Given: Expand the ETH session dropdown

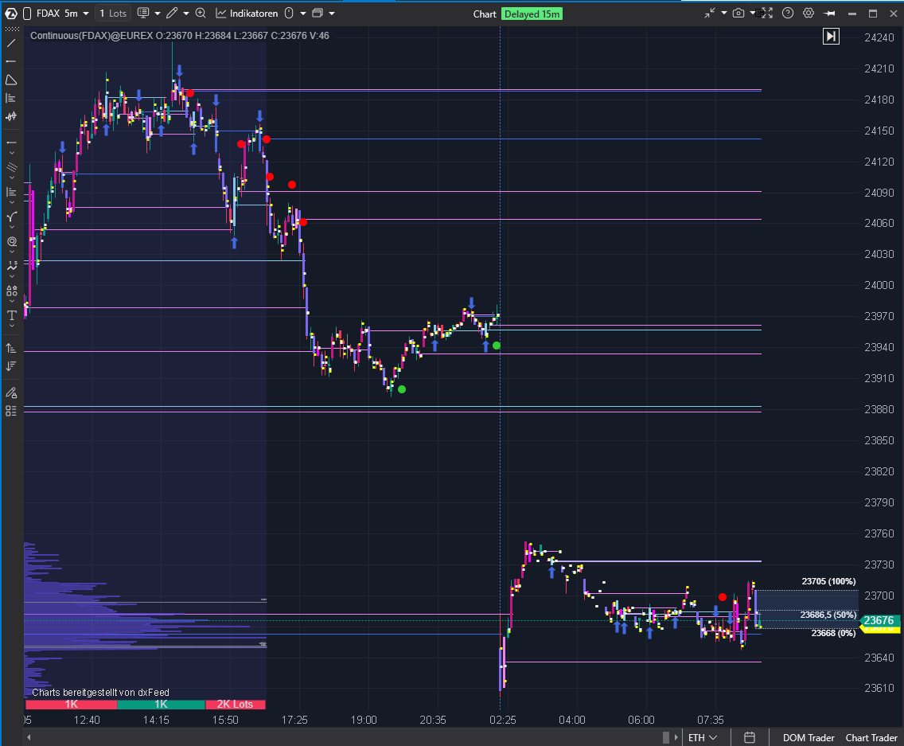Looking at the screenshot, I should tap(703, 738).
